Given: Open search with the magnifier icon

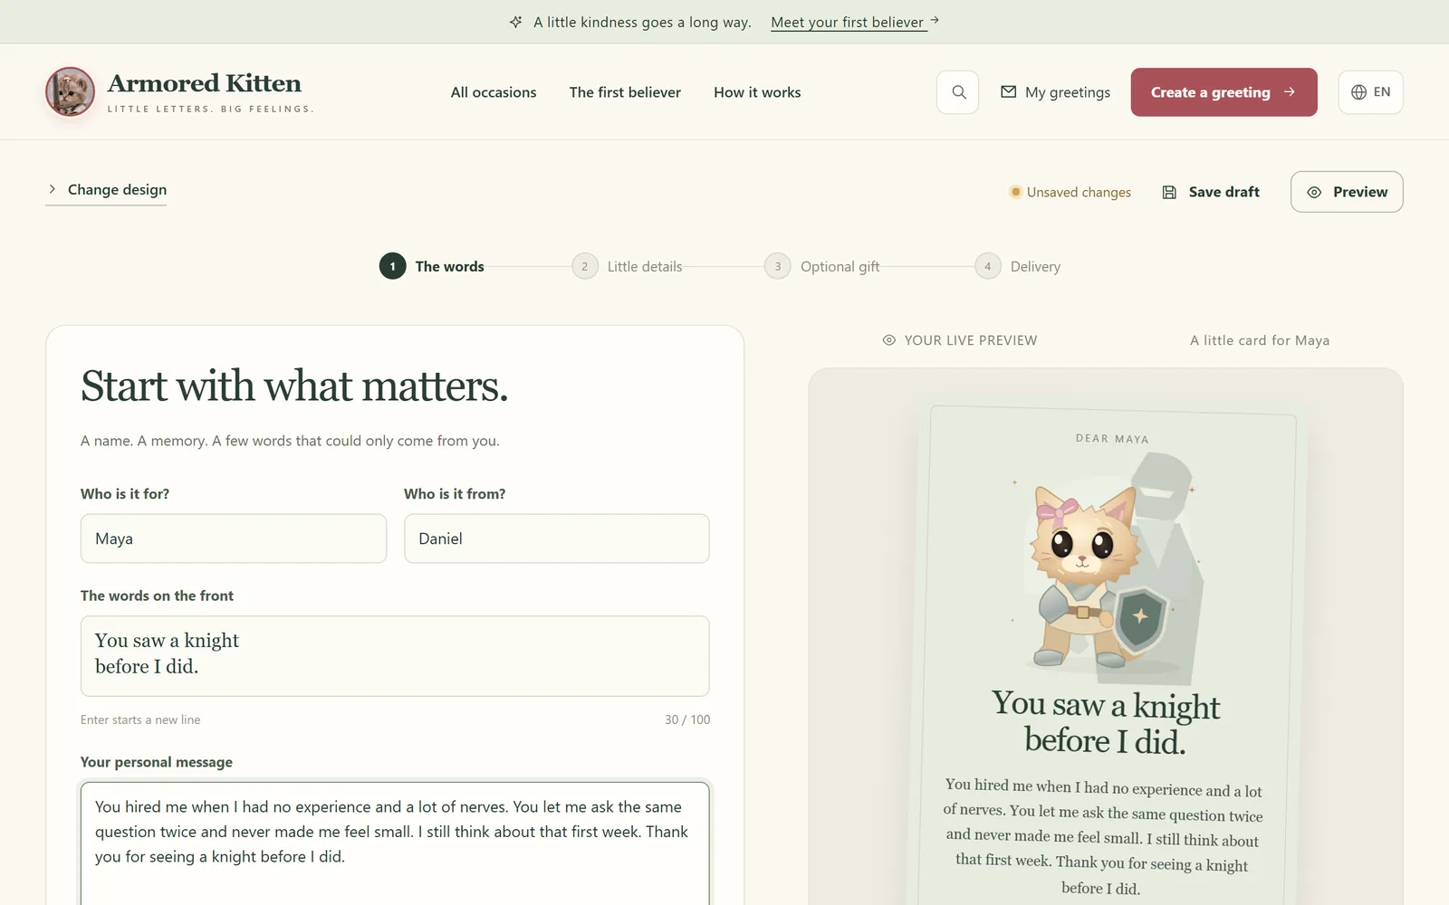Looking at the screenshot, I should [x=957, y=92].
